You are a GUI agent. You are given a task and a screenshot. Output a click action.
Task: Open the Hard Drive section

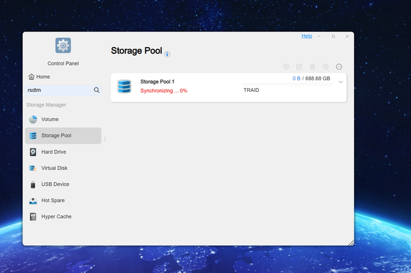(63, 152)
